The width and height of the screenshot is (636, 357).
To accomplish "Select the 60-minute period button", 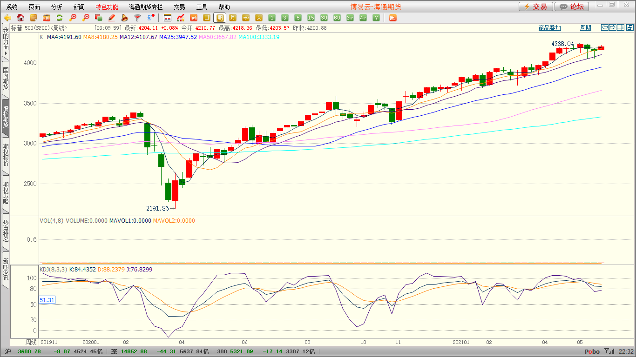I will pyautogui.click(x=337, y=18).
